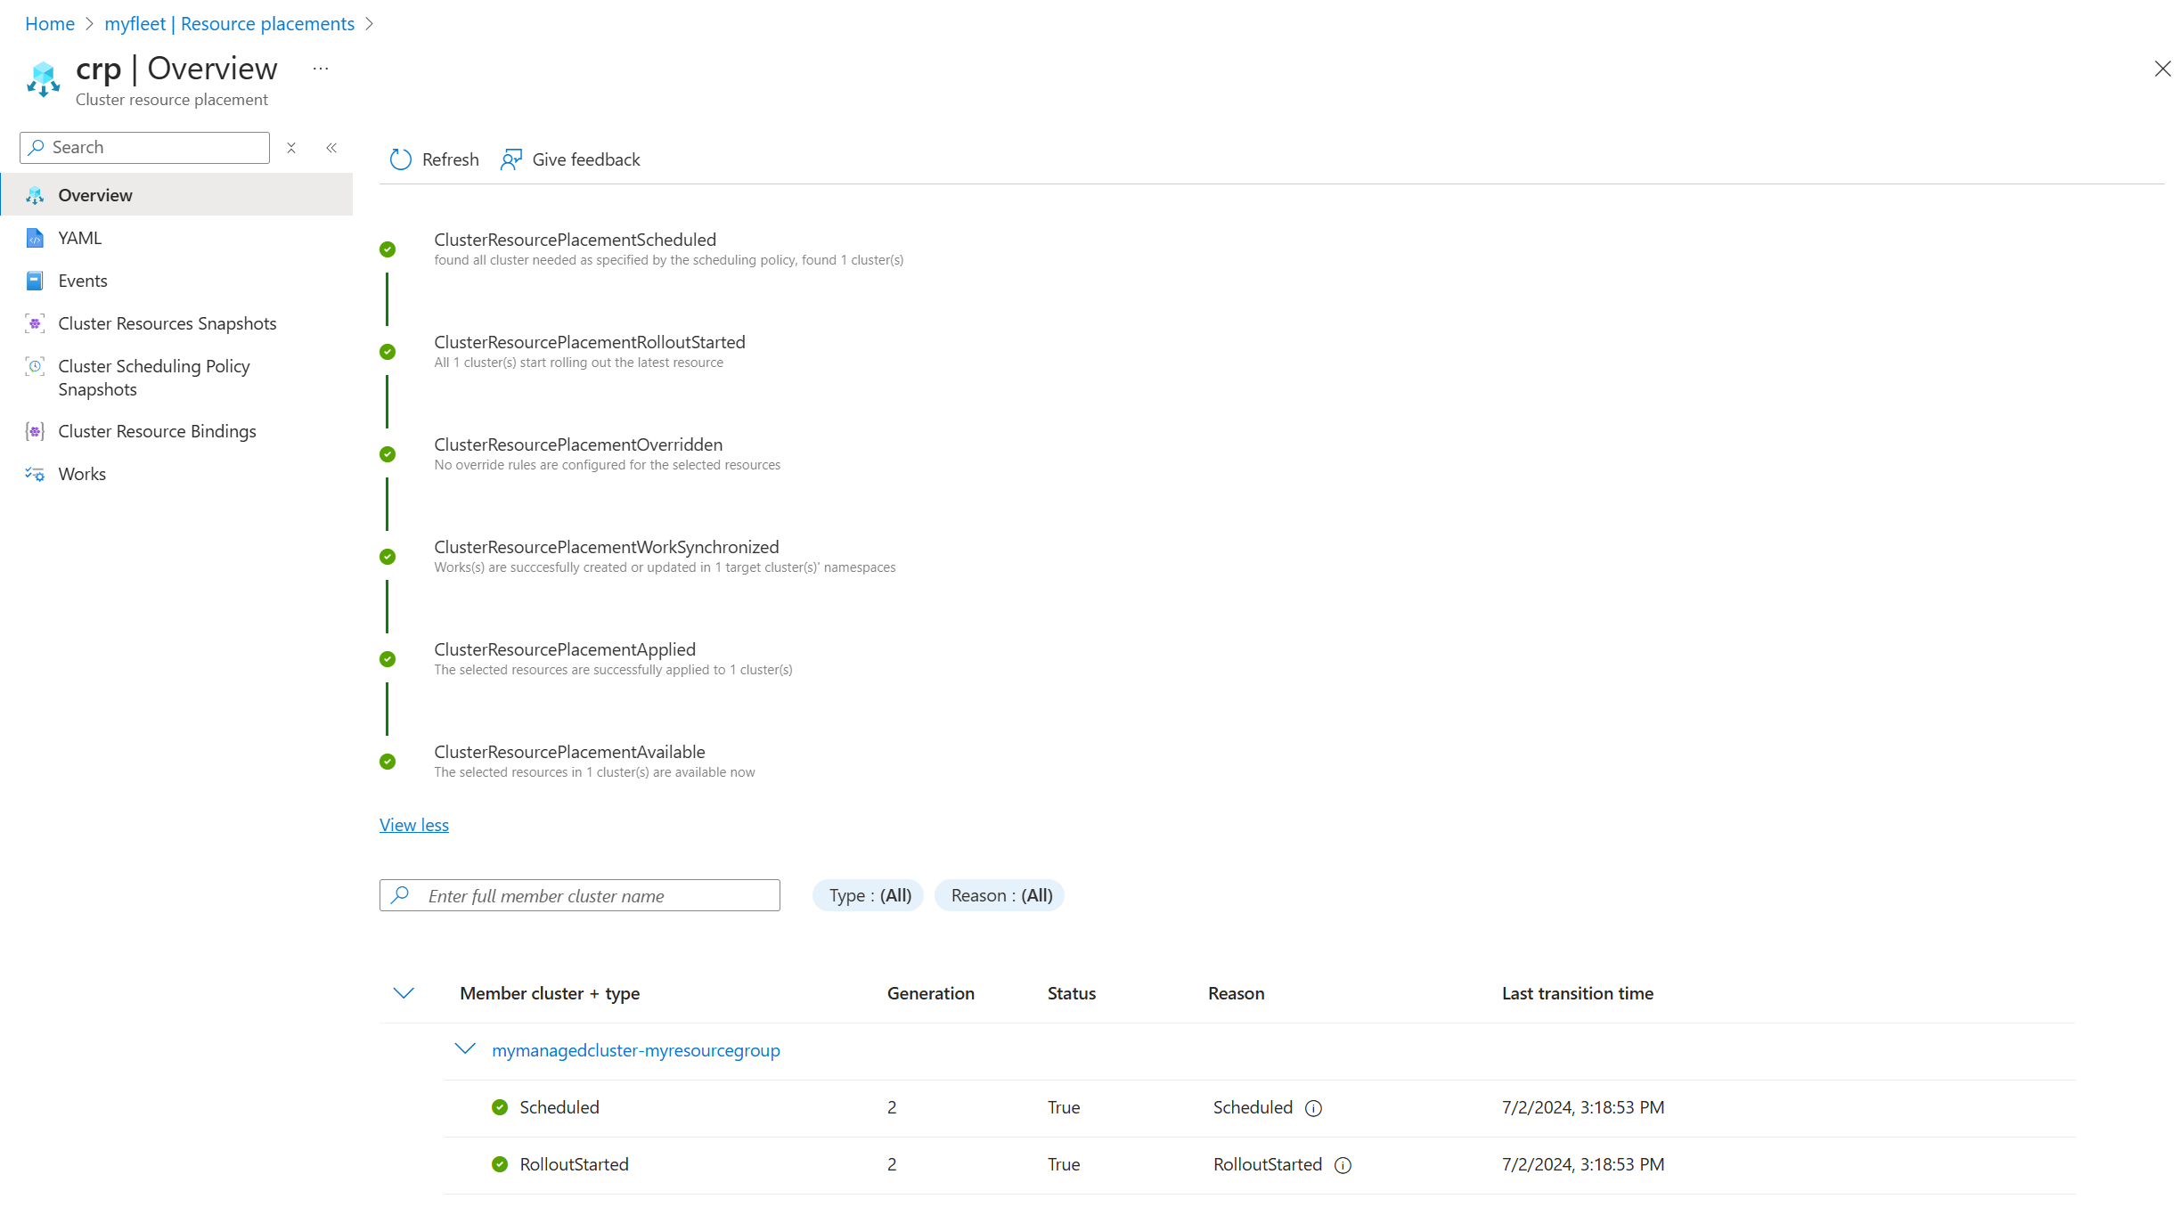Screen dimensions: 2180x1207
Task: Open the ellipsis more options menu
Action: point(321,69)
